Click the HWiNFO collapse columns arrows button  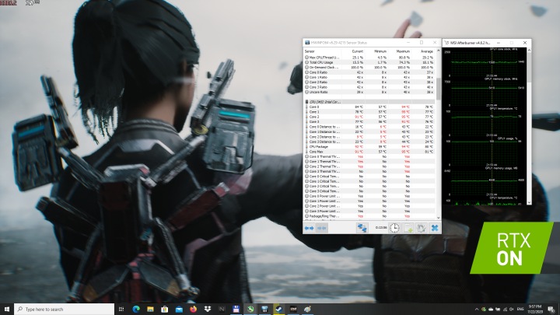[x=321, y=228]
